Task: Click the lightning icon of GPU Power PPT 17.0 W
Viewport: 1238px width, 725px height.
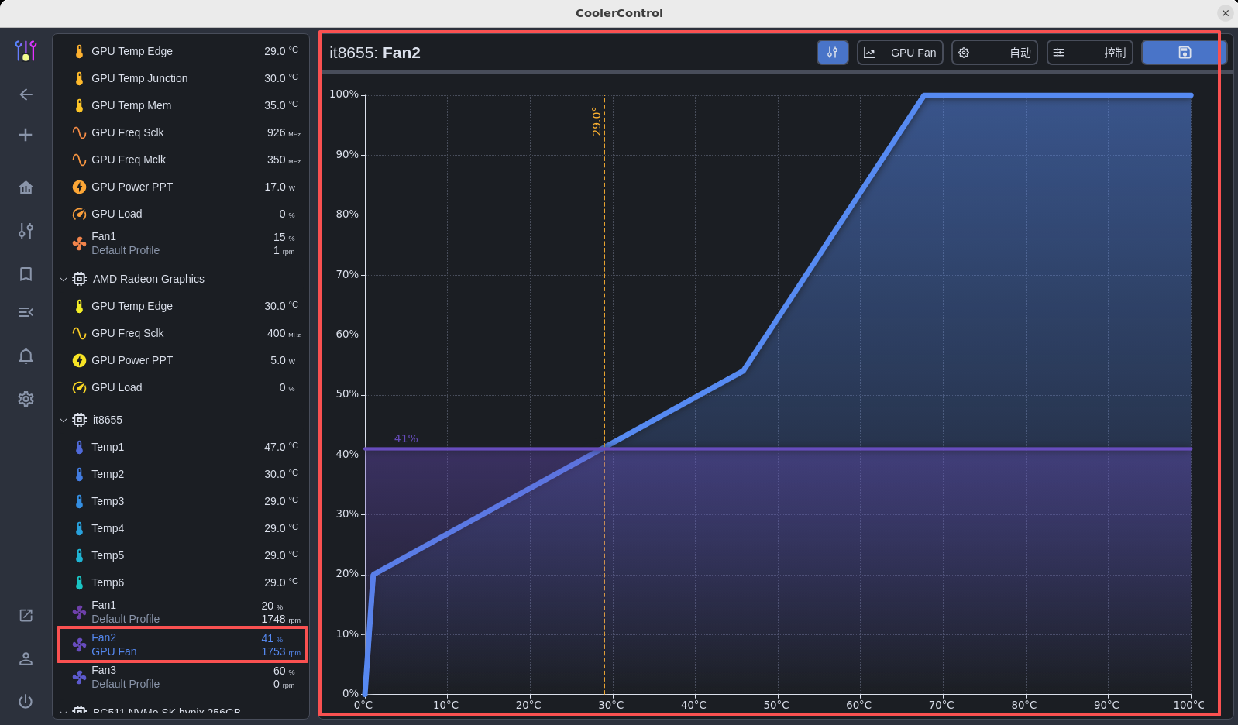Action: click(79, 187)
